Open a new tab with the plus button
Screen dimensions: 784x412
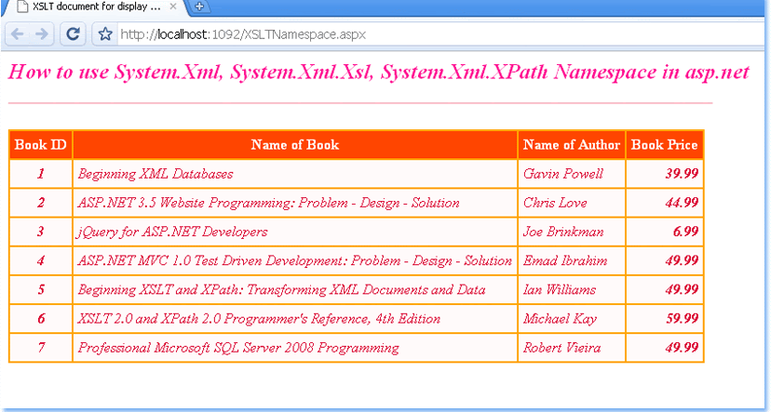[x=199, y=7]
